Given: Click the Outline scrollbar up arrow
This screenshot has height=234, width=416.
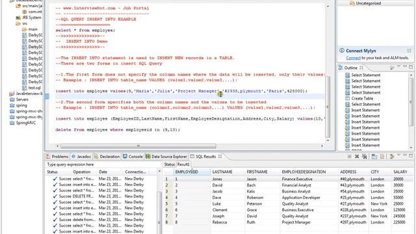Looking at the screenshot, I should (x=411, y=75).
